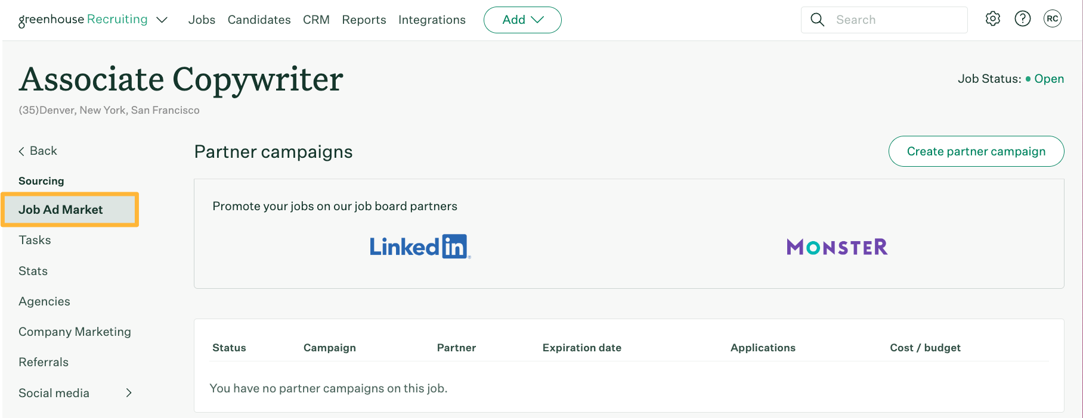Switch to the Candidates menu item
The width and height of the screenshot is (1083, 418).
(x=259, y=20)
